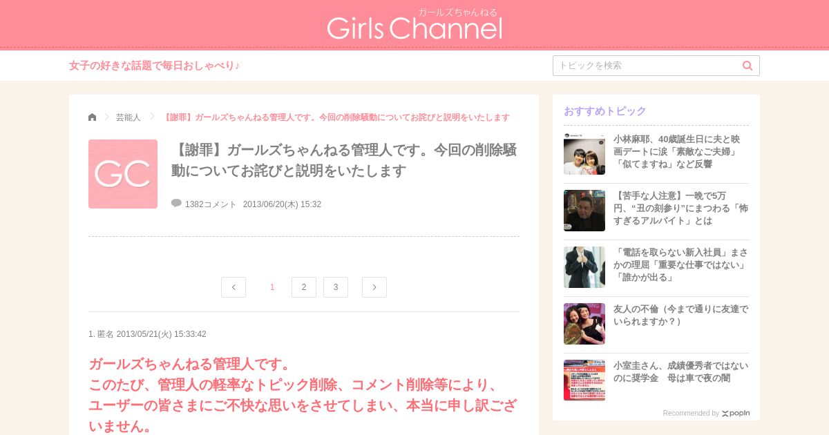Viewport: 829px width, 435px height.
Task: Click the 【謝罪】 breadcrumb topic link
Action: click(336, 117)
